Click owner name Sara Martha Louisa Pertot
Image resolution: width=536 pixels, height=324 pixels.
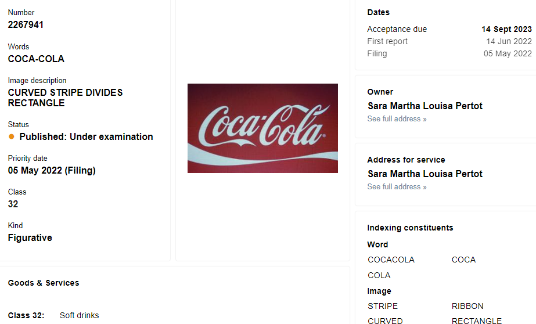click(425, 106)
